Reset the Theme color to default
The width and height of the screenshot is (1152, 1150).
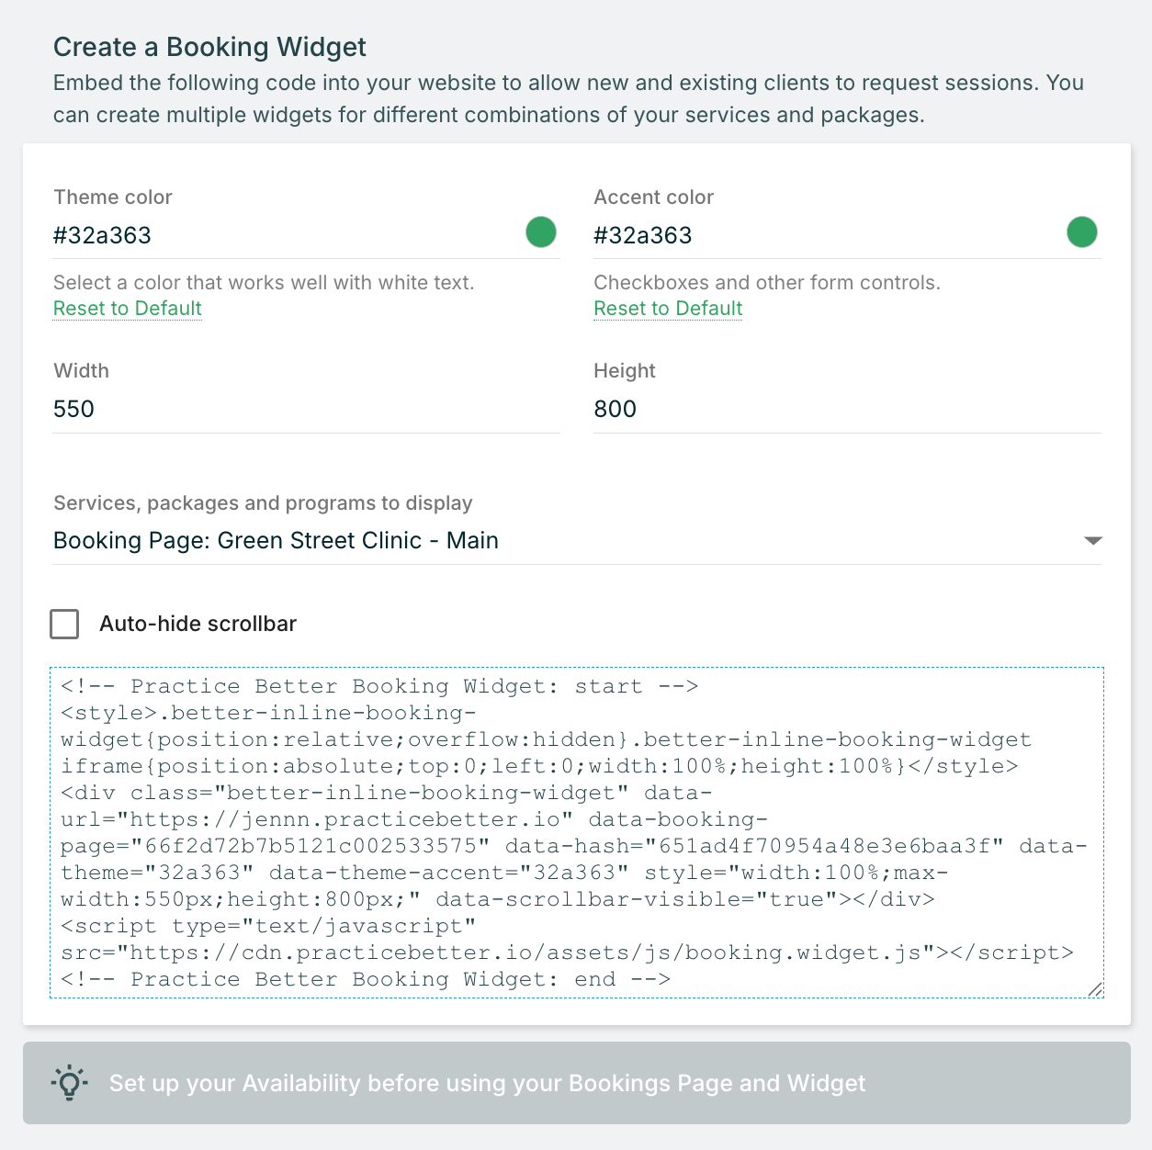pyautogui.click(x=128, y=309)
